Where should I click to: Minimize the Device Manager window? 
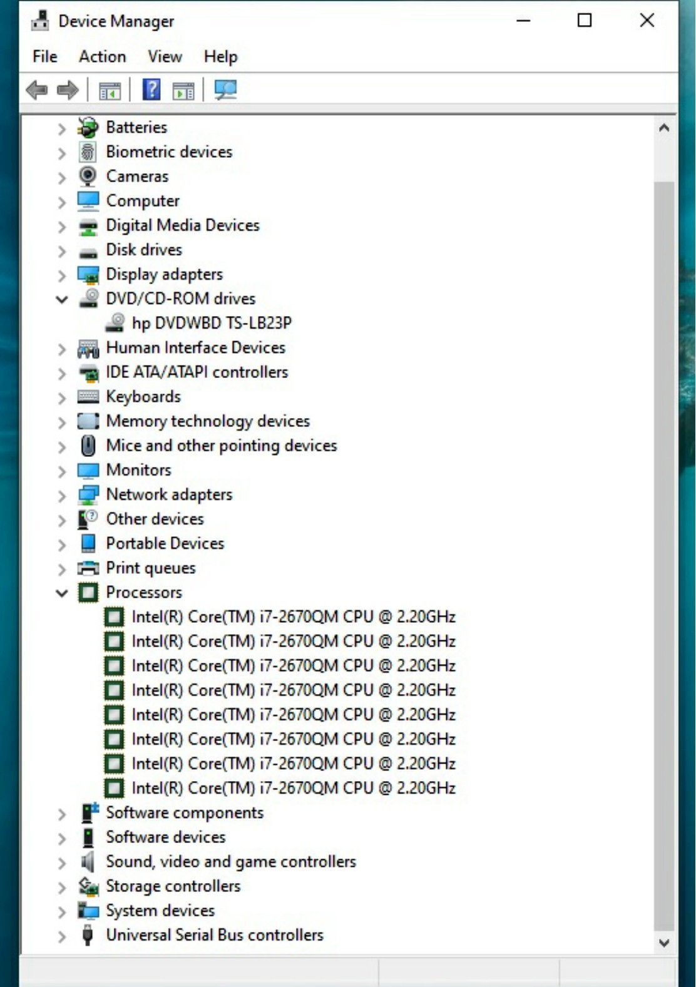(x=523, y=21)
